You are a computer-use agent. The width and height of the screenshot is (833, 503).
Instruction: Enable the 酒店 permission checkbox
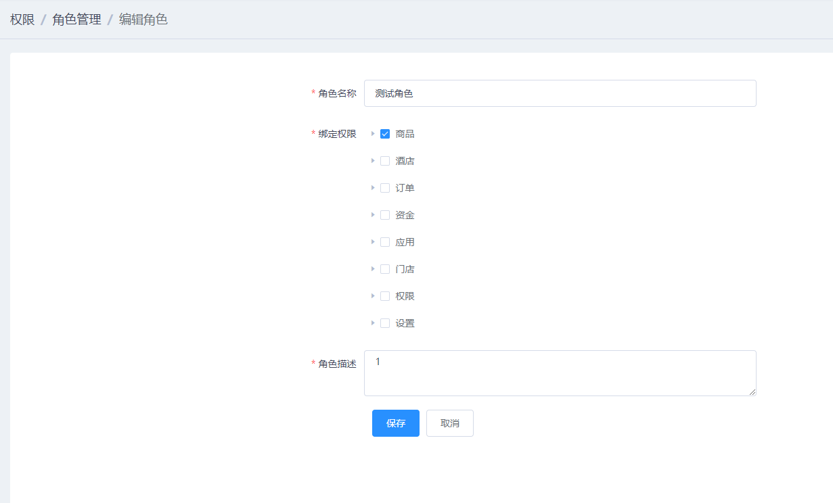click(x=385, y=161)
